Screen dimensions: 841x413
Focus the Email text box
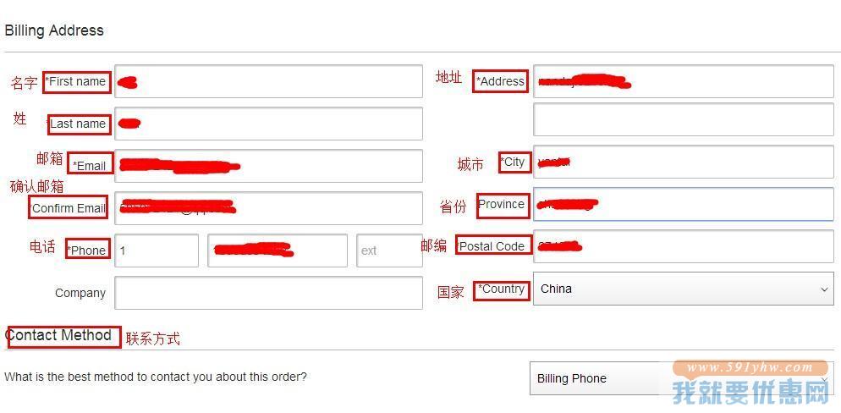(269, 166)
